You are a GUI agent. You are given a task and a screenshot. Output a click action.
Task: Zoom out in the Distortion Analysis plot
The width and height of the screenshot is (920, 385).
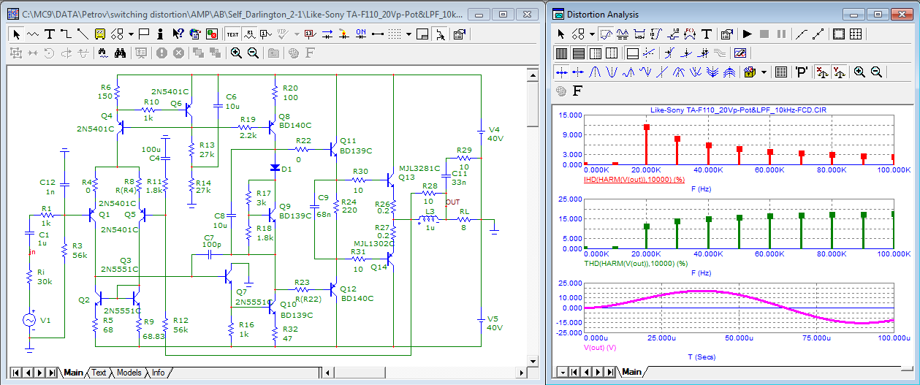tap(876, 72)
